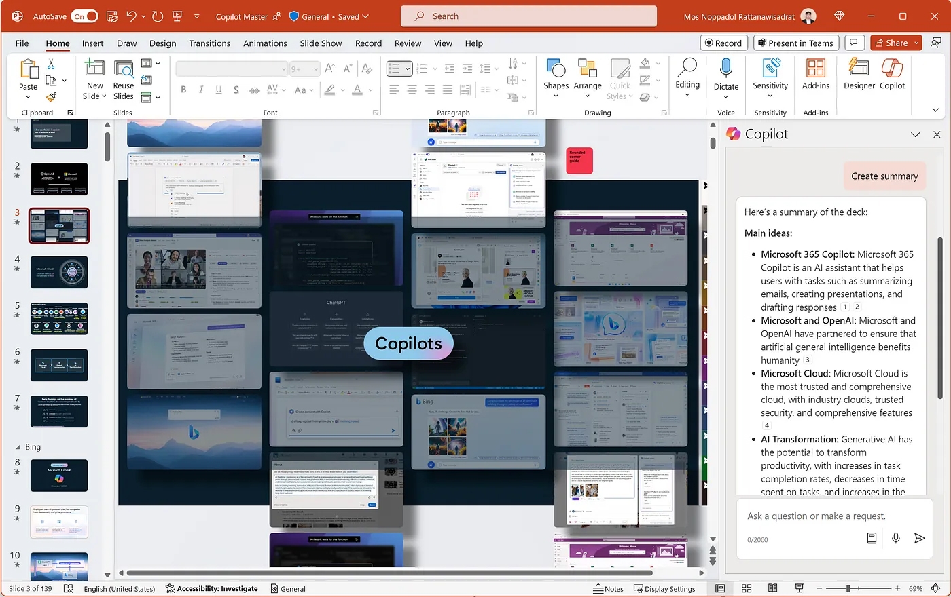The height and width of the screenshot is (597, 951).
Task: Click the Copilot ribbon icon
Action: pyautogui.click(x=892, y=74)
